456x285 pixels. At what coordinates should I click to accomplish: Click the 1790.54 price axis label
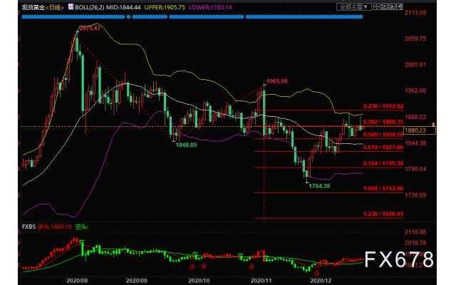click(x=415, y=169)
